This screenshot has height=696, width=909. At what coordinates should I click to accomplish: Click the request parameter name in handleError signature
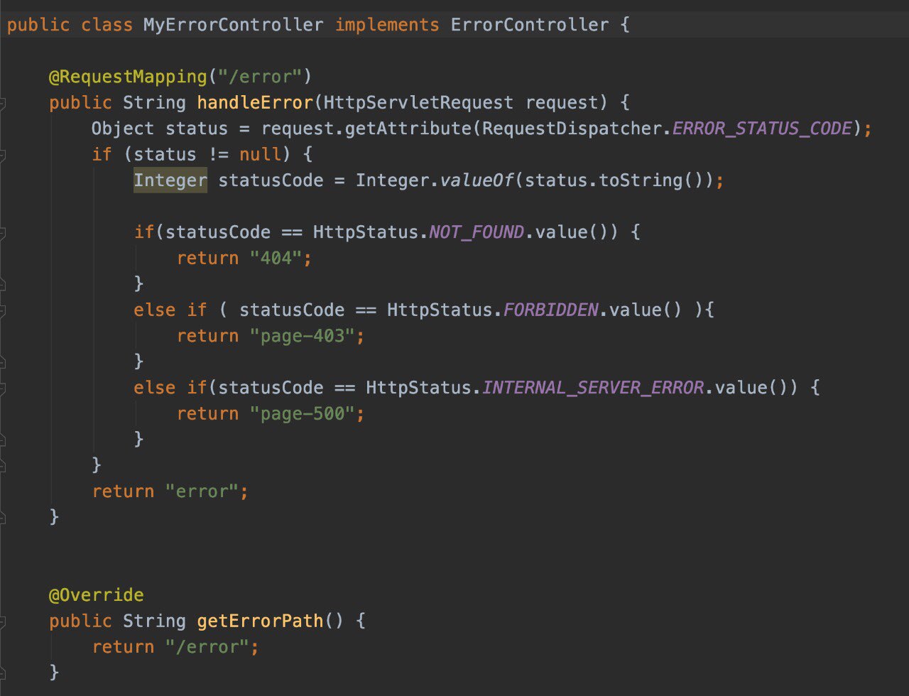click(x=561, y=103)
